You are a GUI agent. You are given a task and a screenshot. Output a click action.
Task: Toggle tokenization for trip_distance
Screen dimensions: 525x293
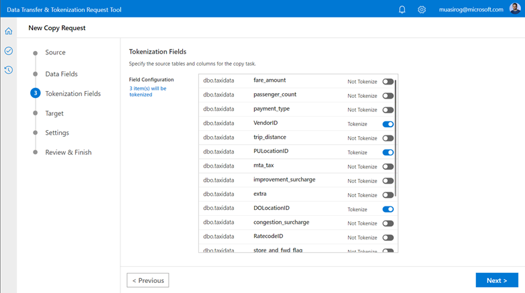pyautogui.click(x=388, y=138)
